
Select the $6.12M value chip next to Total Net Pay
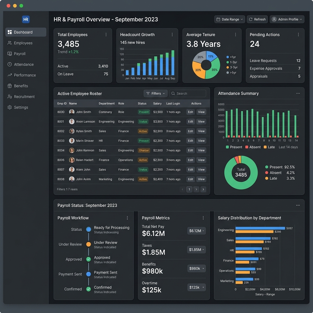point(196,231)
